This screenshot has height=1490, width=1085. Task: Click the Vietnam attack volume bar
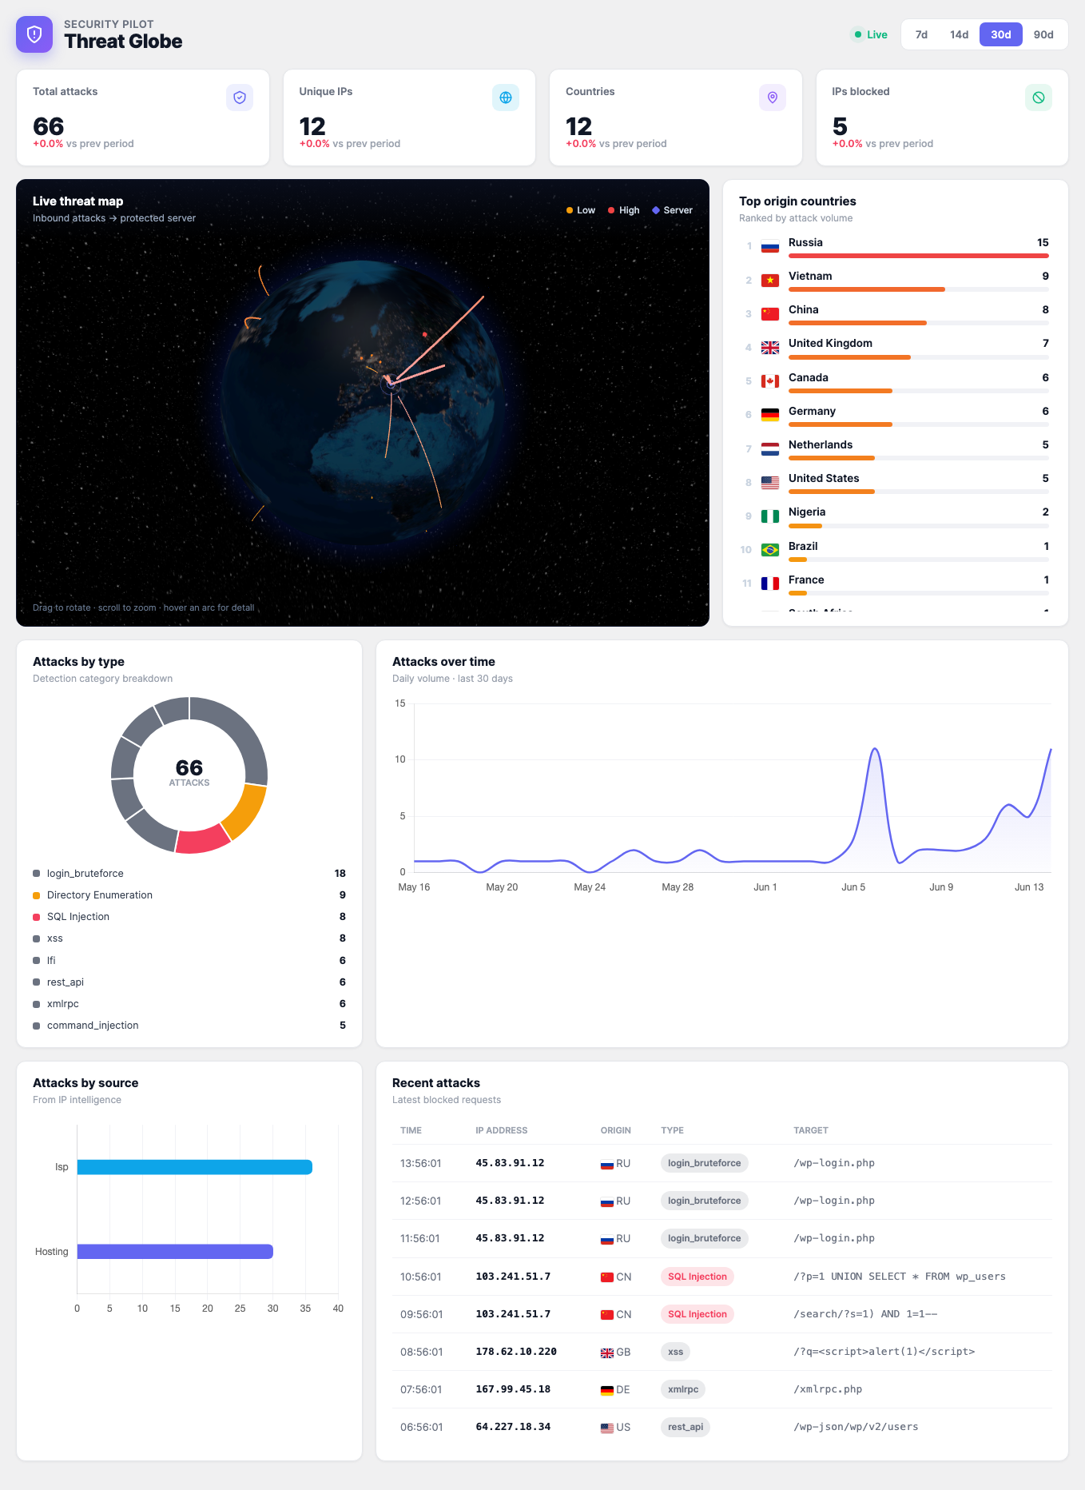[x=867, y=289]
